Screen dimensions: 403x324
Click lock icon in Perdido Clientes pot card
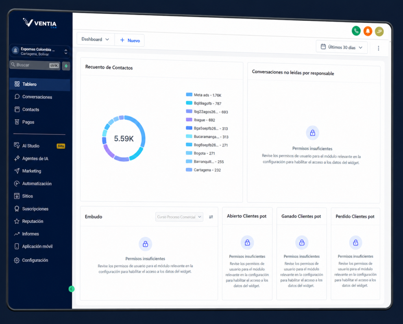tap(356, 243)
